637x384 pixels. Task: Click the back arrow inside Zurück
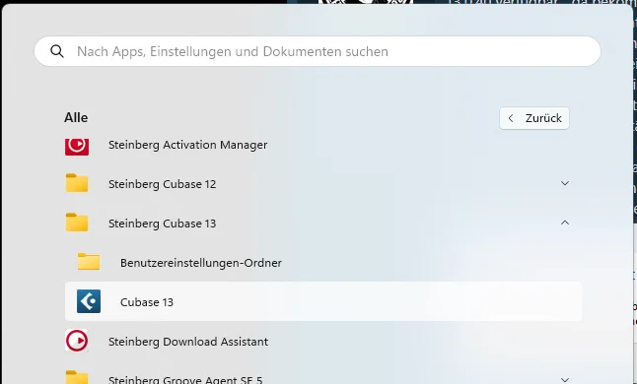click(x=511, y=118)
